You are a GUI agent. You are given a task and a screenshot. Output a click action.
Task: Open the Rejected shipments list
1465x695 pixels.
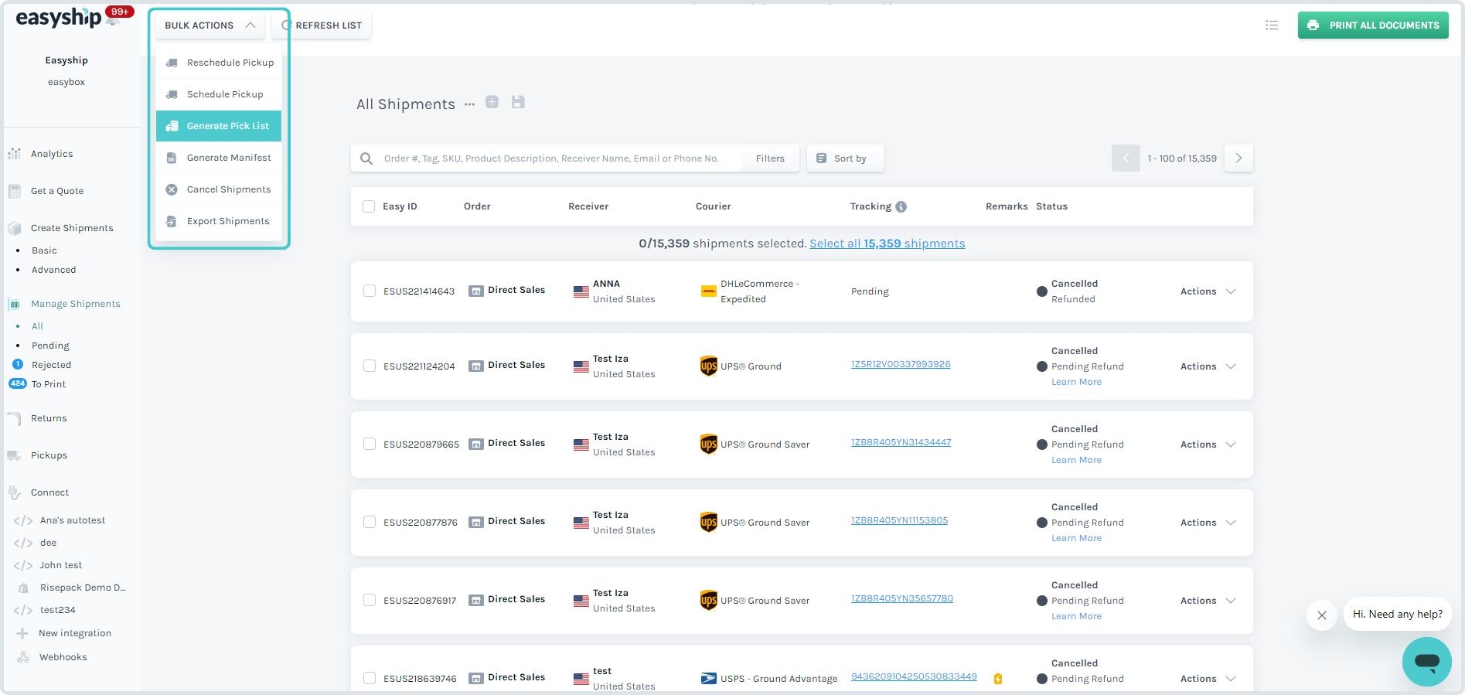(51, 365)
